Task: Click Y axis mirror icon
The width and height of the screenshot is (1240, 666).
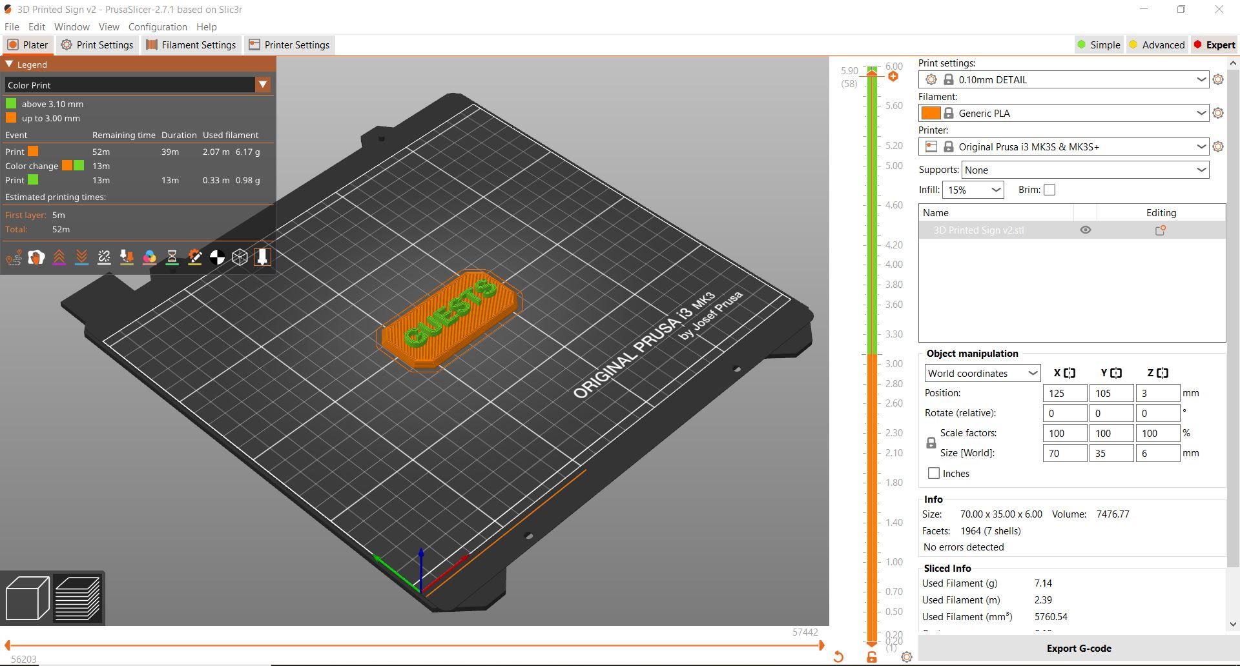Action: click(1116, 373)
